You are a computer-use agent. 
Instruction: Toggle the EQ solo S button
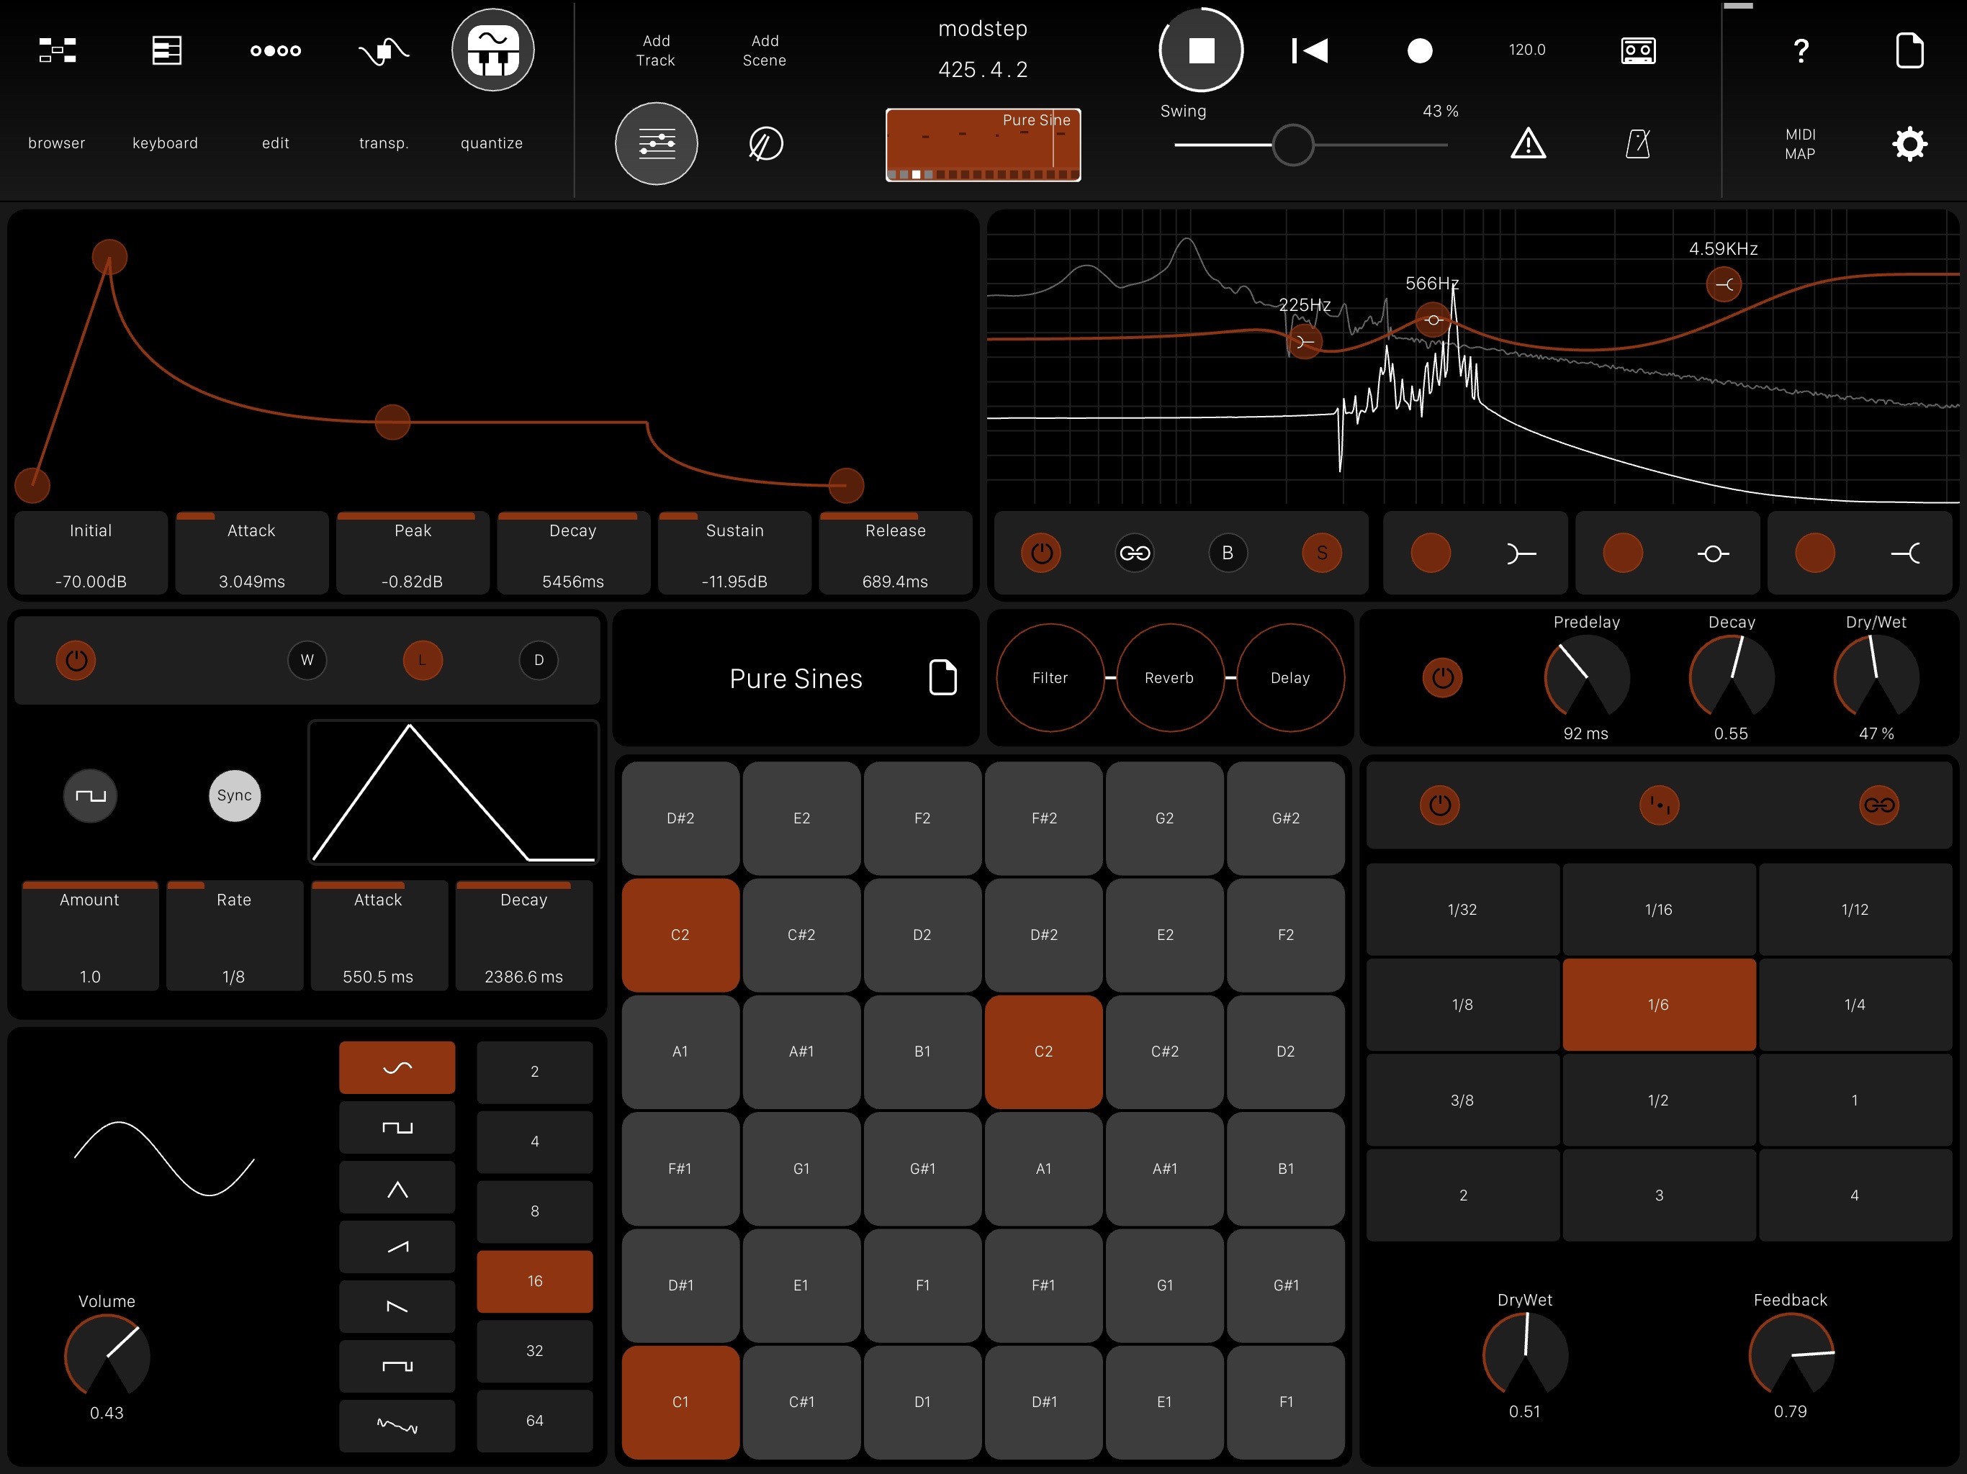[x=1321, y=553]
